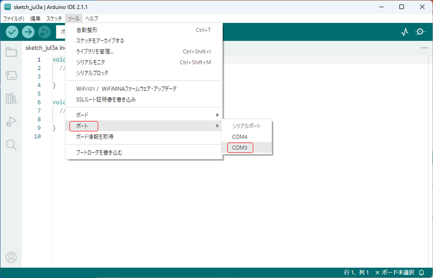Select the COM4 serial port
433x278 pixels.
[247, 137]
